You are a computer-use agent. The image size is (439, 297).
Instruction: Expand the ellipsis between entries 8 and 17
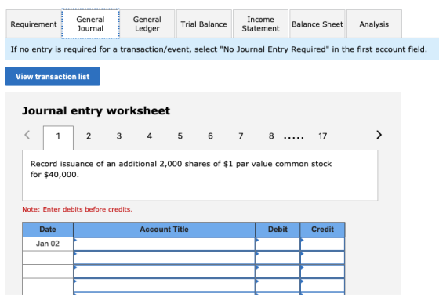pyautogui.click(x=294, y=138)
